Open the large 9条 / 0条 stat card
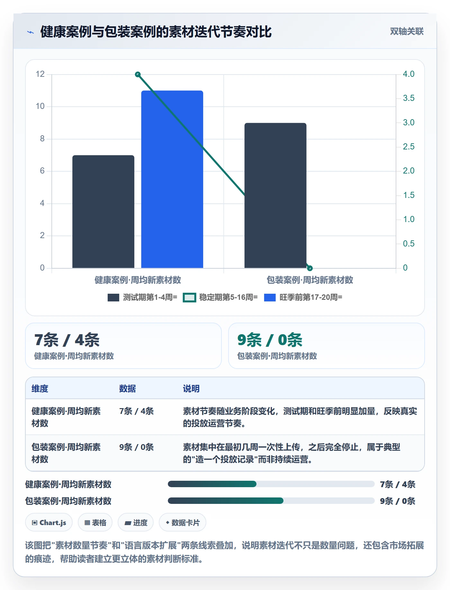This screenshot has height=590, width=450. (327, 346)
